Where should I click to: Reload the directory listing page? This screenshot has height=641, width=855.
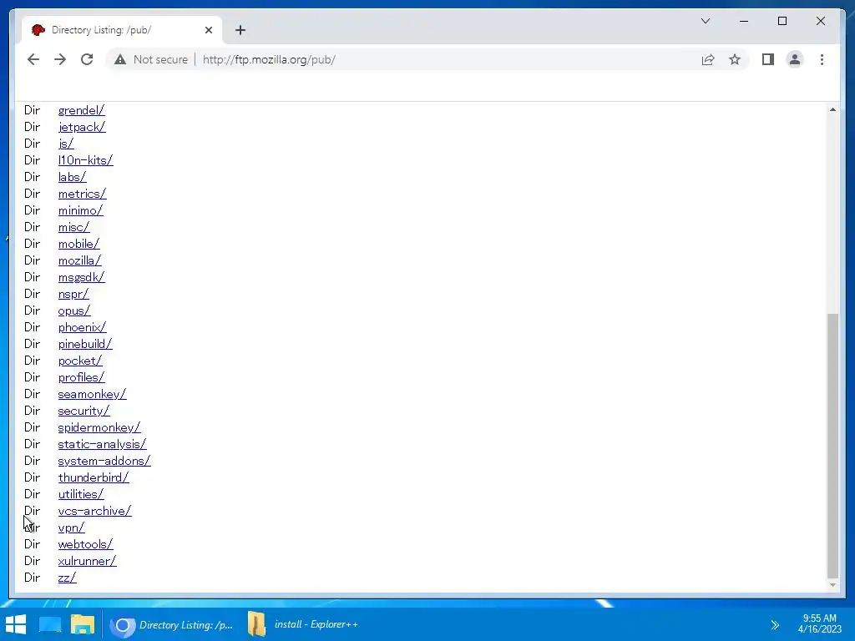[87, 59]
